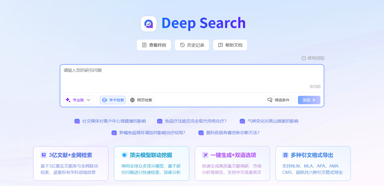This screenshot has width=384, height=186.
Task: Click the 顶尖模型联动挖掘 card heading
Action: pos(151,155)
